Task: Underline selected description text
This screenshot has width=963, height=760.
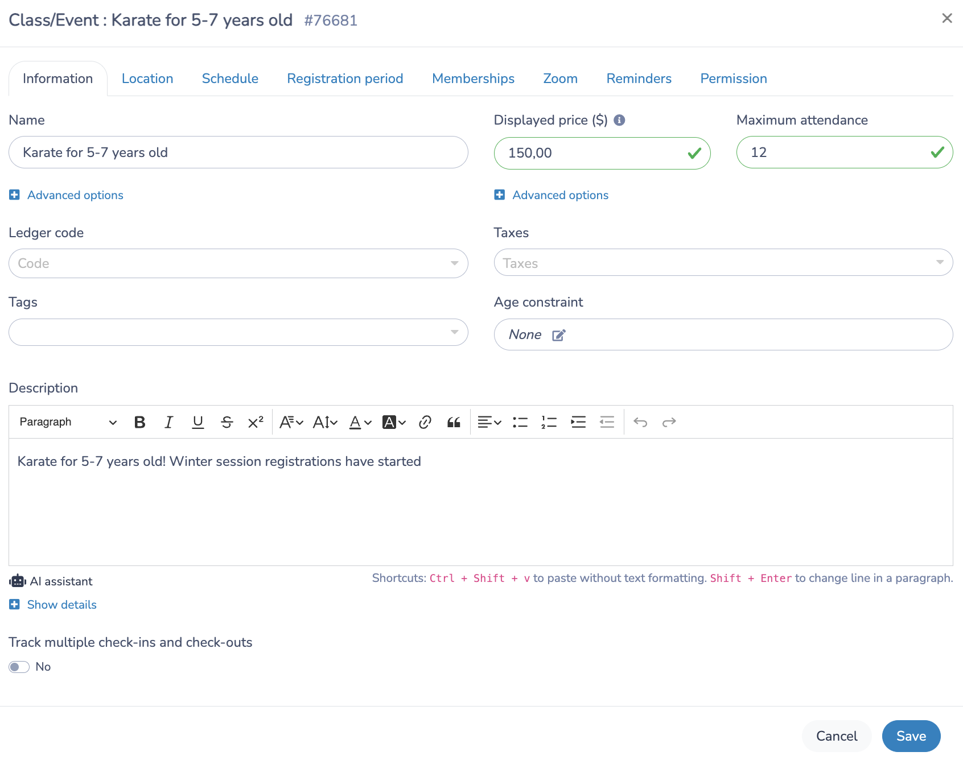Action: [197, 422]
